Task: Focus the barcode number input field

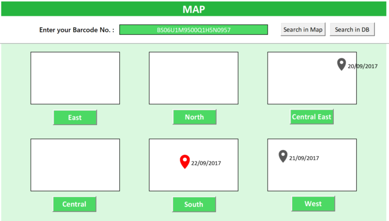Action: click(x=194, y=29)
